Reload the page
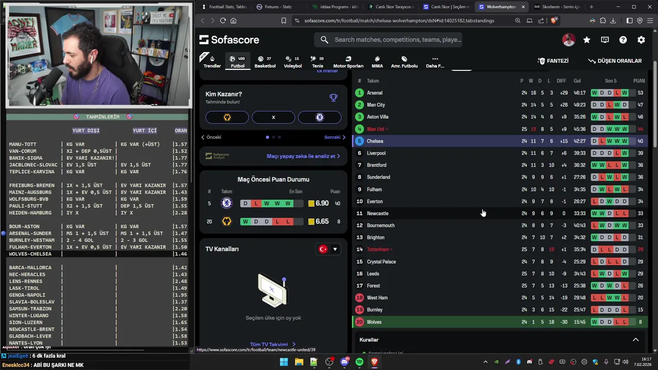658x370 pixels. tap(223, 21)
